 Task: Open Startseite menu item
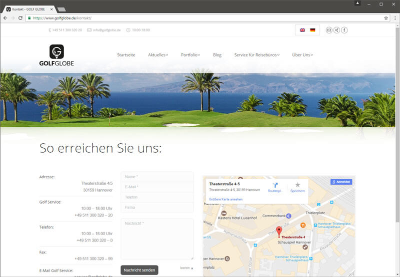tap(126, 55)
